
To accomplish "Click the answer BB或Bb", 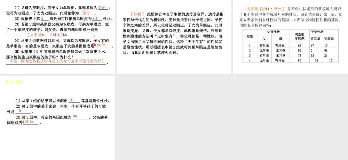I will pos(99,45).
